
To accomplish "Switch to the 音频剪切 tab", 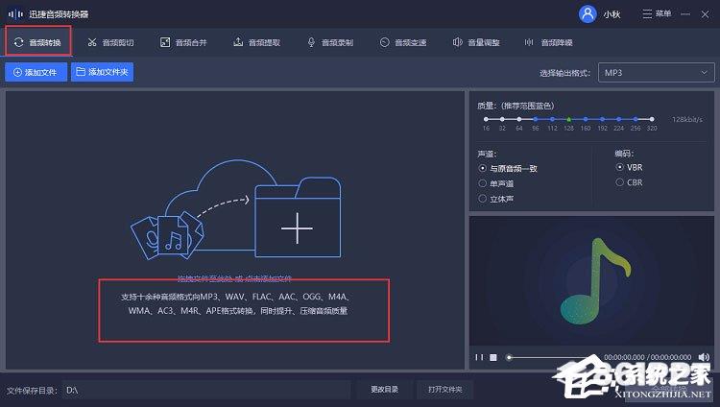I will click(x=110, y=43).
